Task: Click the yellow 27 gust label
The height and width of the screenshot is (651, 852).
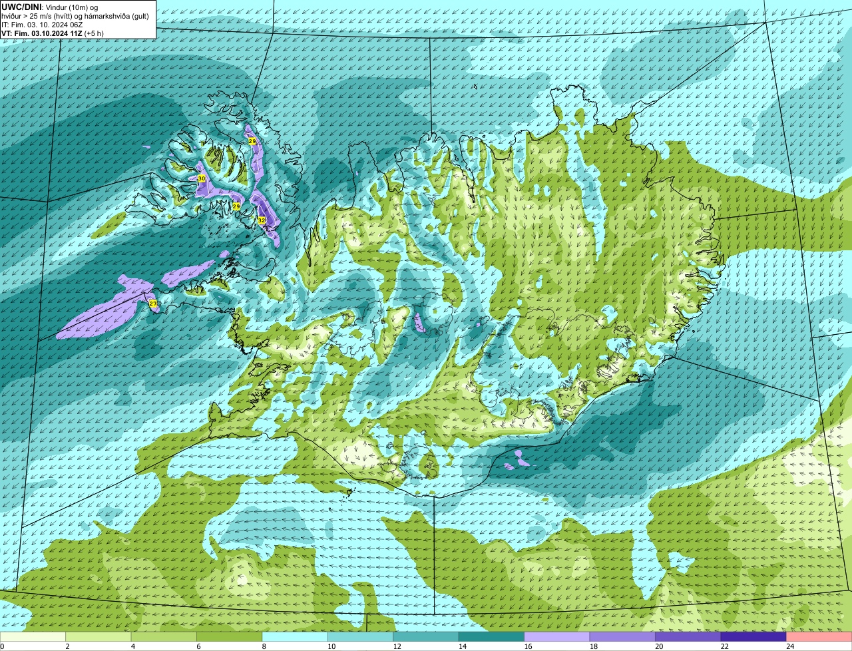Action: [153, 304]
